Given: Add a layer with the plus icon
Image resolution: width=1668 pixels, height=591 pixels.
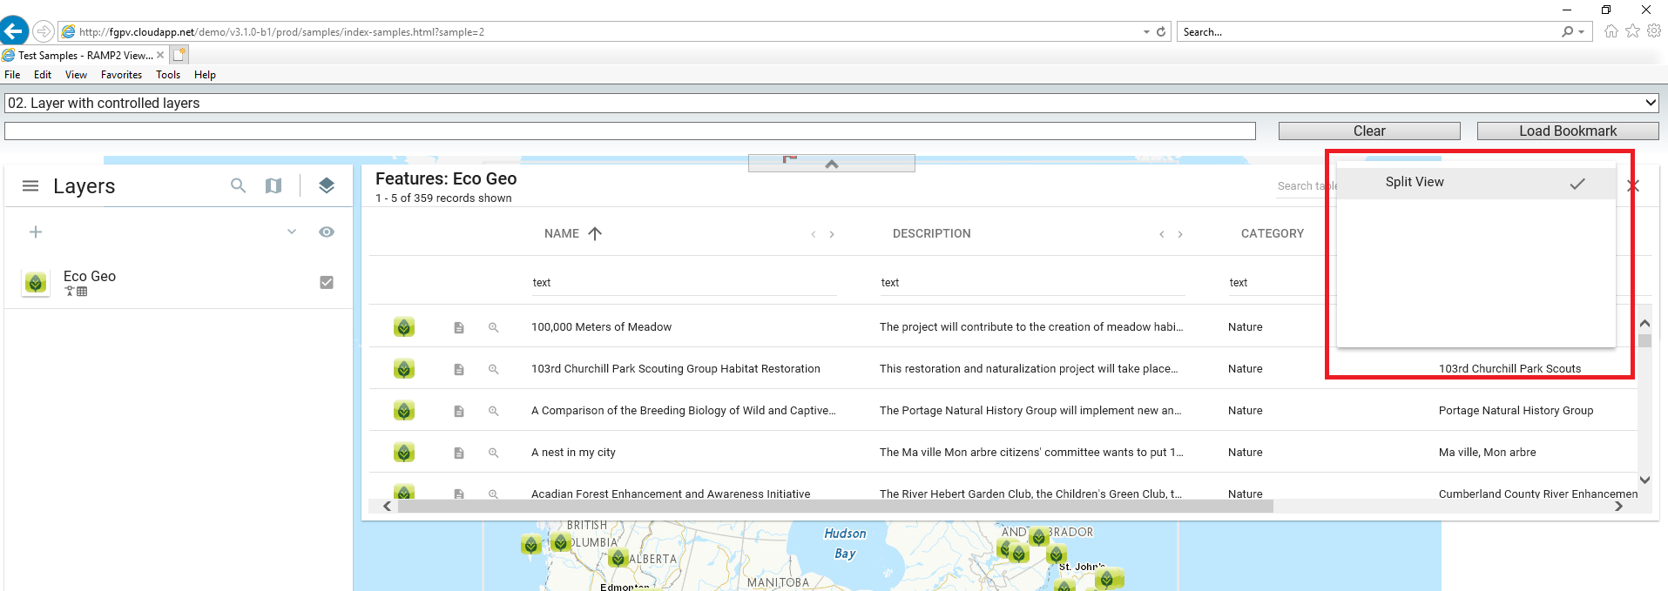Looking at the screenshot, I should tap(36, 232).
